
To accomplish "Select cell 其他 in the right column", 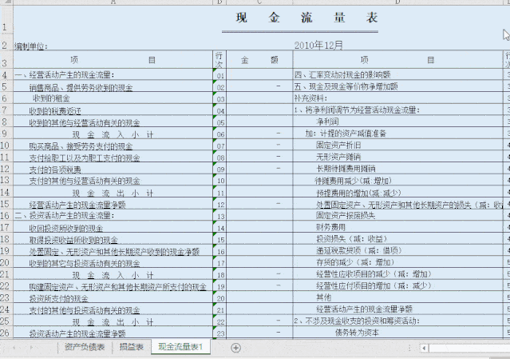I will tap(397, 297).
